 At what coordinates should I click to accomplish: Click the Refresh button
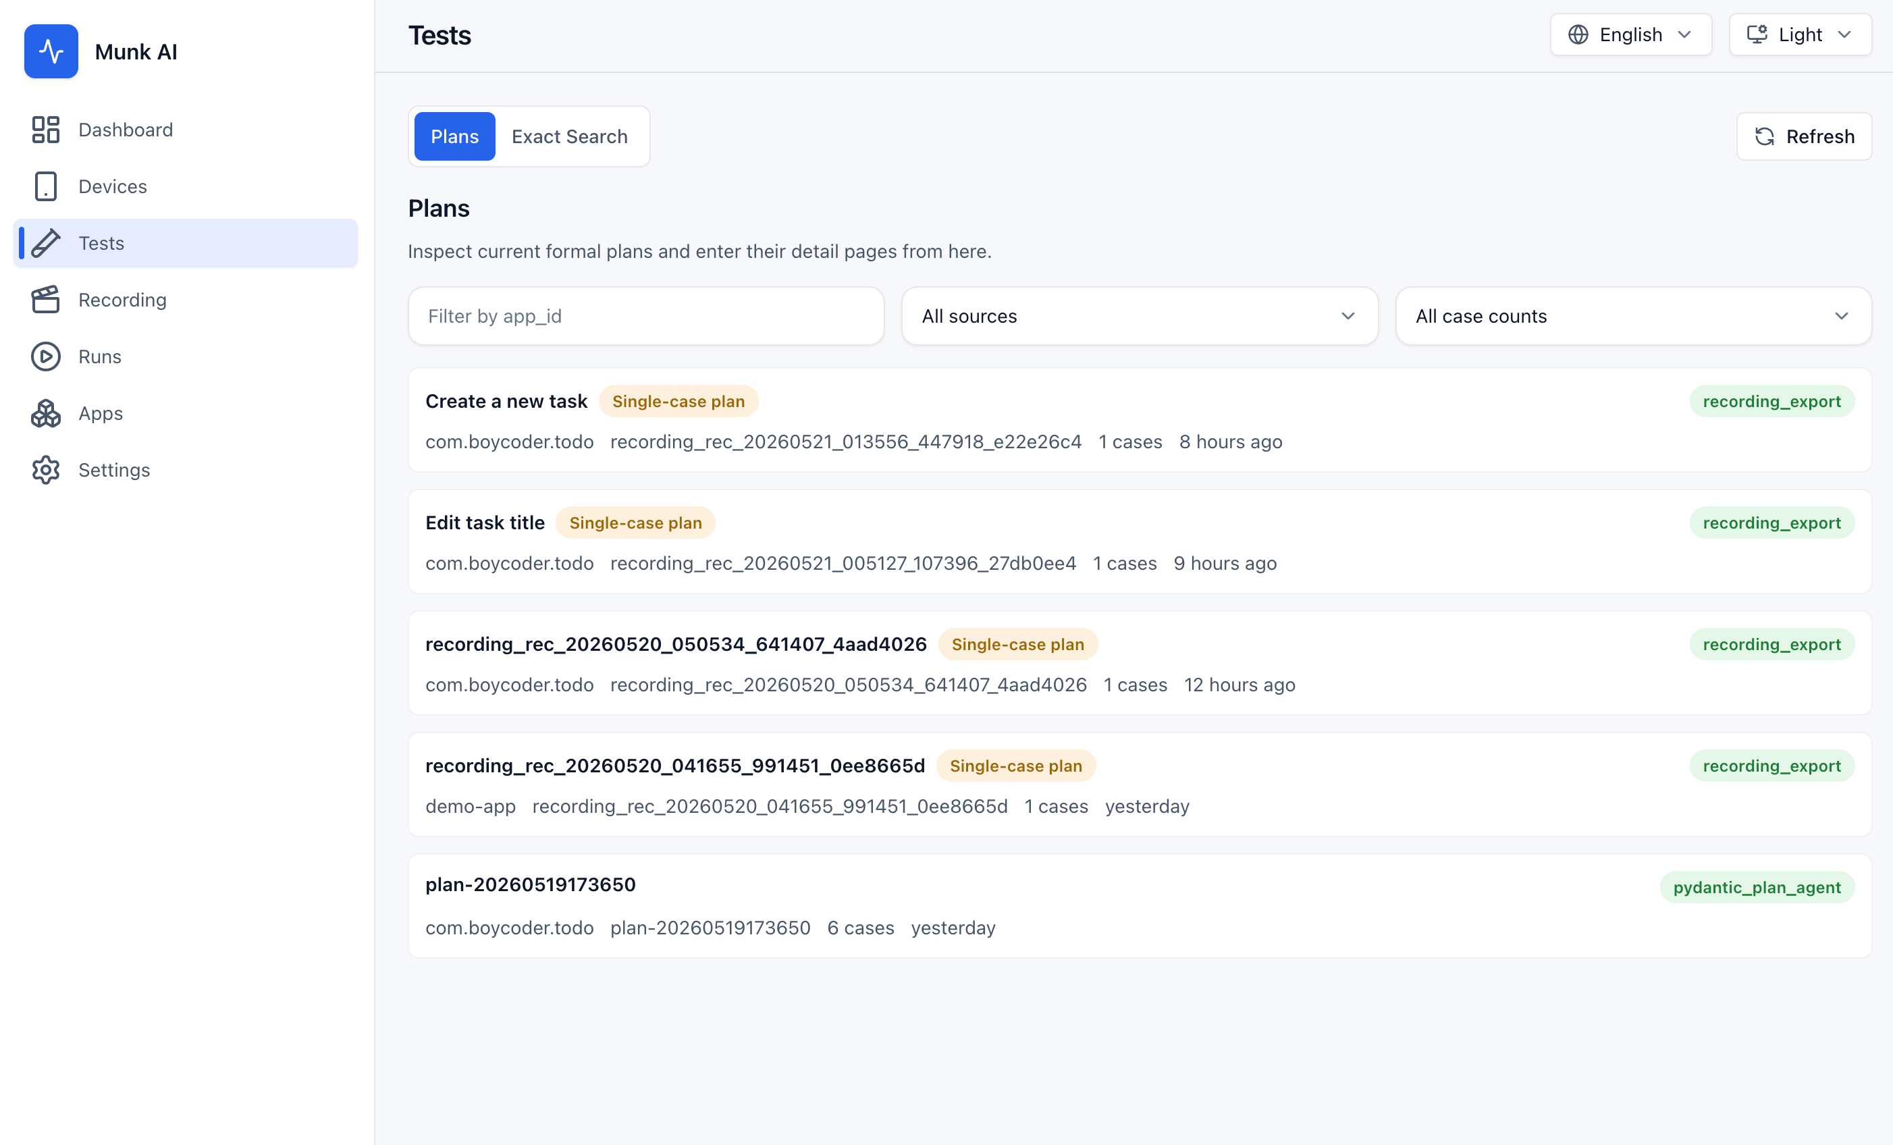click(1804, 137)
